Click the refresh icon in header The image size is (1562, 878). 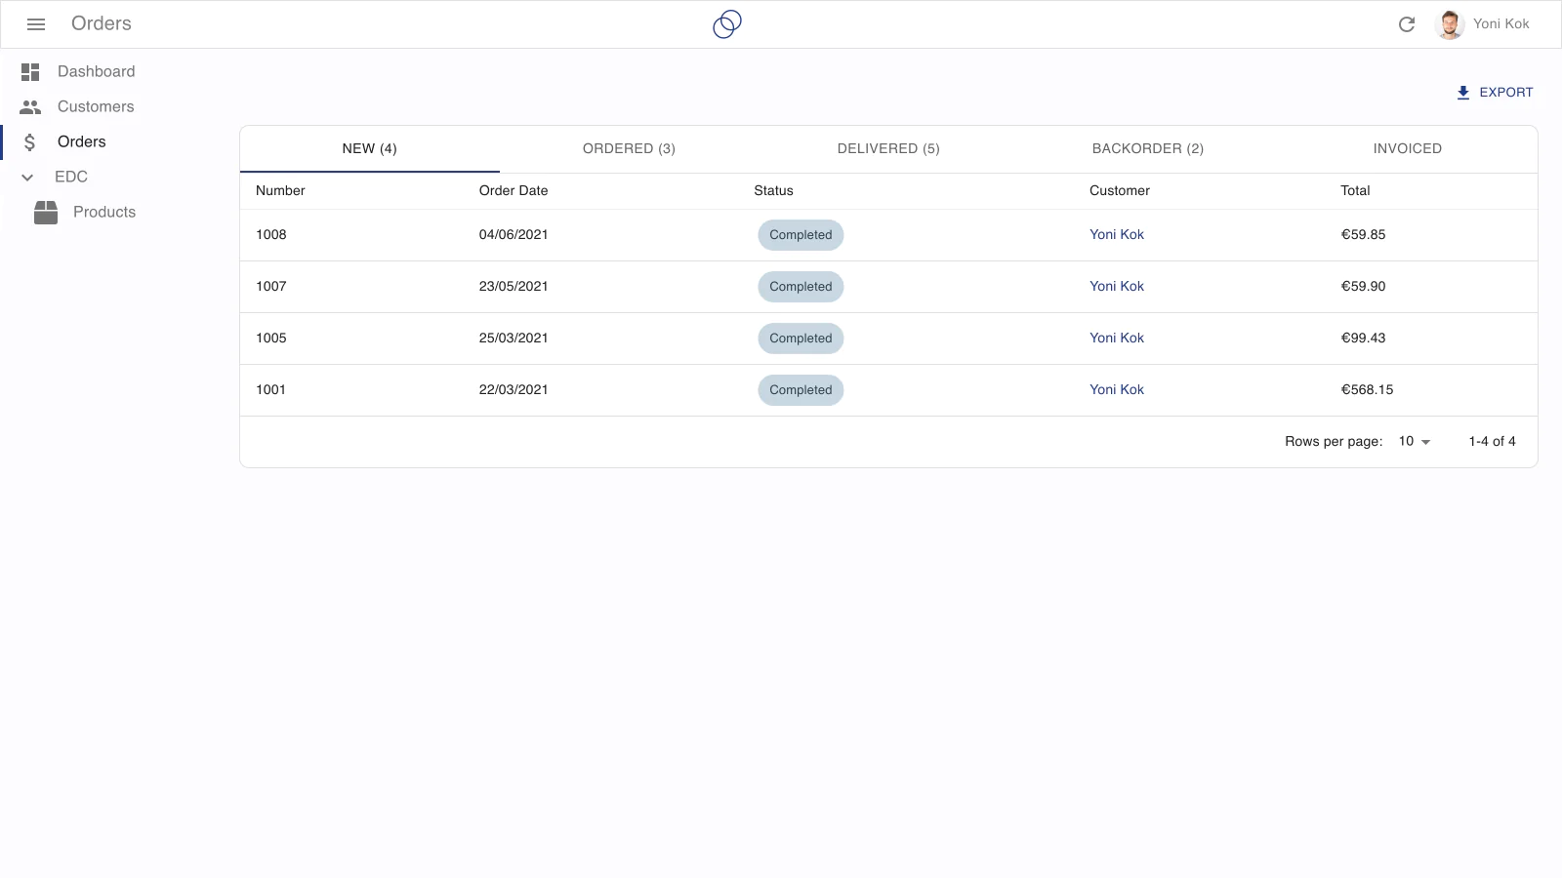tap(1407, 24)
